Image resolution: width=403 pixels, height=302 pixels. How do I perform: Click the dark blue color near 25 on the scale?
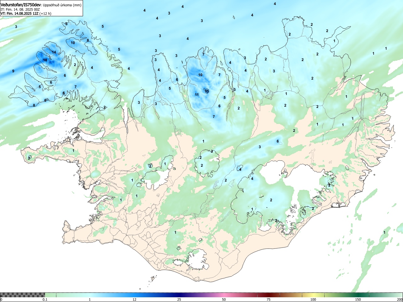point(179,295)
